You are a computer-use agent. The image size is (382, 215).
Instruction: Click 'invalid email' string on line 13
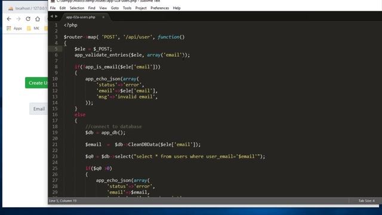(135, 97)
